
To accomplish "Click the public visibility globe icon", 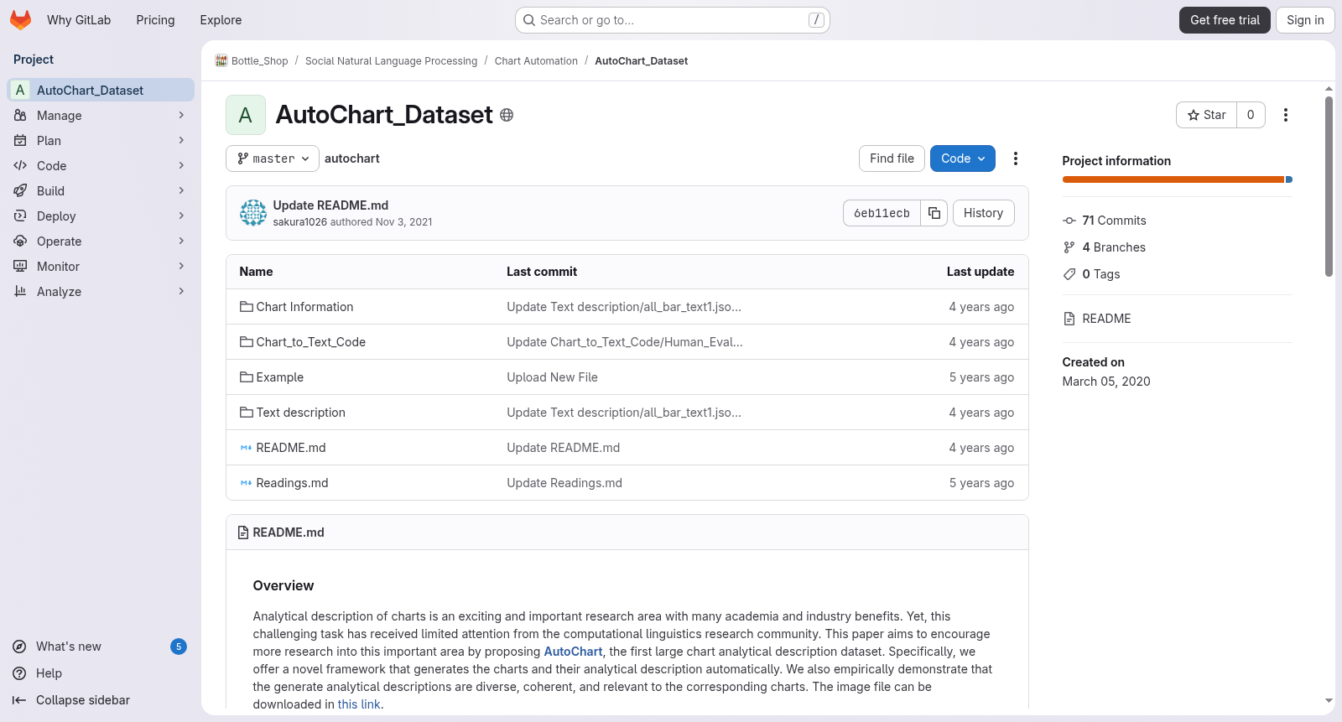I will tap(507, 115).
